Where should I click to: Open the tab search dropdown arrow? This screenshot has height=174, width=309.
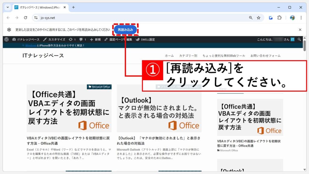(x=8, y=7)
